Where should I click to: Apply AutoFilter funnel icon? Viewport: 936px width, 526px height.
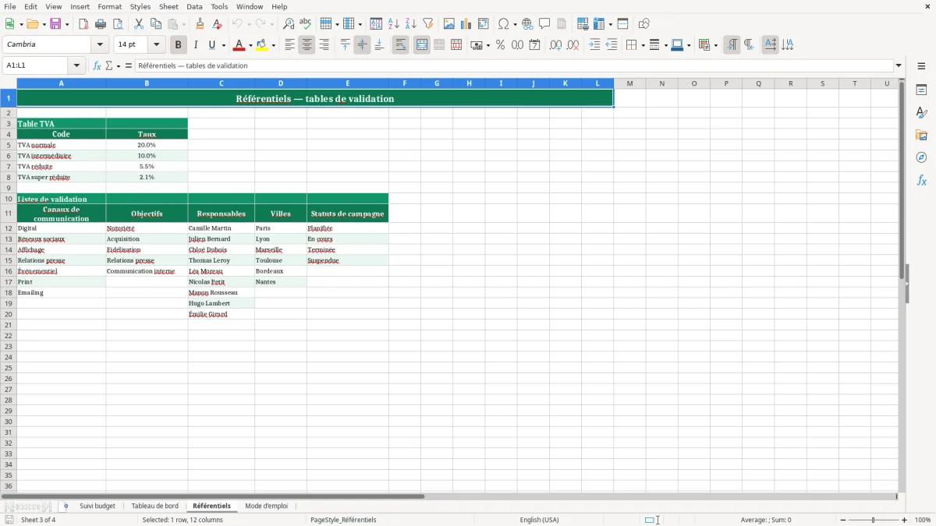coord(427,24)
